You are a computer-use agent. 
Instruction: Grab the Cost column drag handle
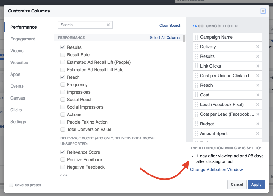point(196,95)
